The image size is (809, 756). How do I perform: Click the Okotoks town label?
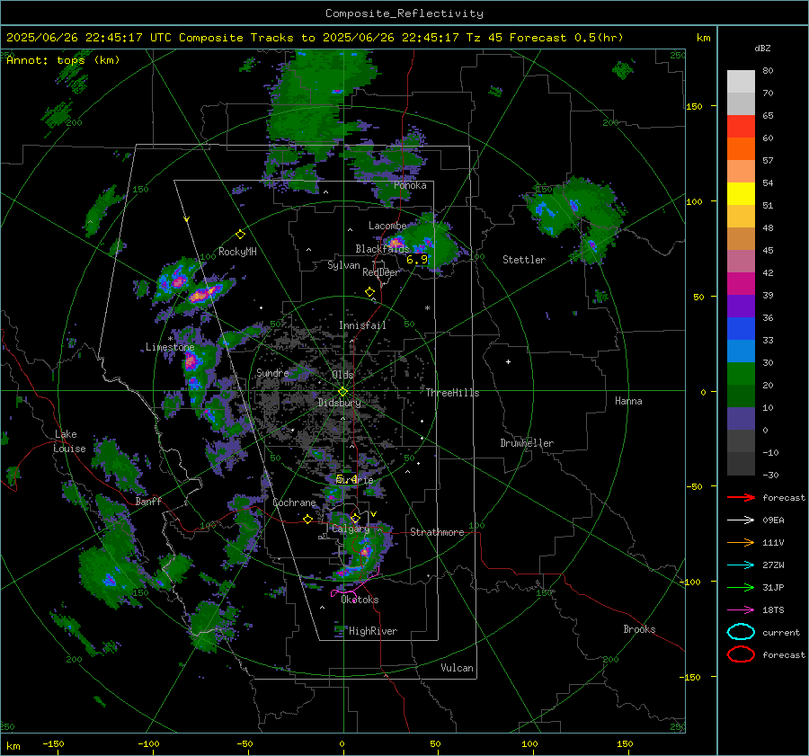click(x=360, y=600)
